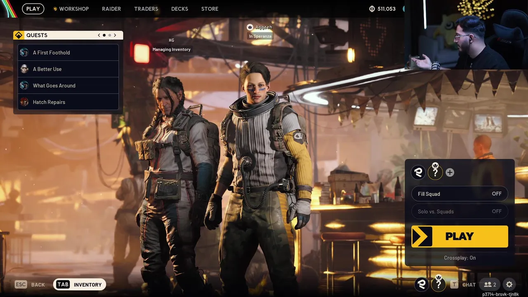The image size is (528, 297).
Task: Click the Managing Inventory status label
Action: (x=172, y=49)
